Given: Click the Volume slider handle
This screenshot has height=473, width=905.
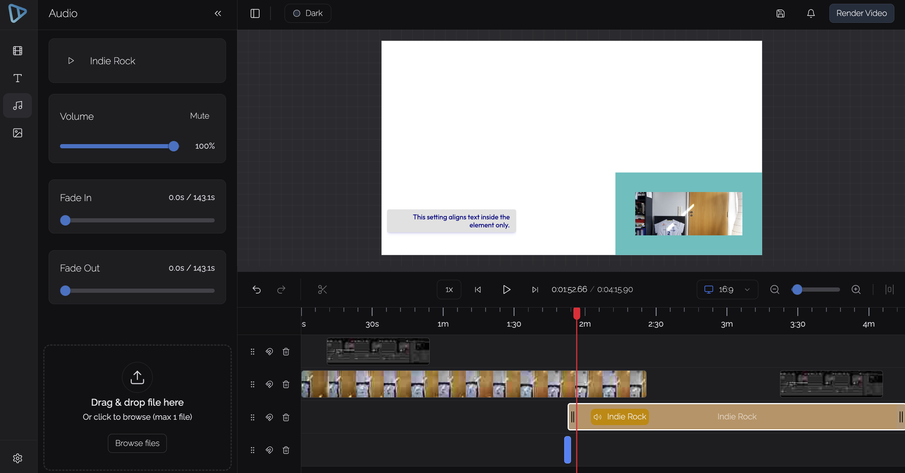Looking at the screenshot, I should 174,146.
